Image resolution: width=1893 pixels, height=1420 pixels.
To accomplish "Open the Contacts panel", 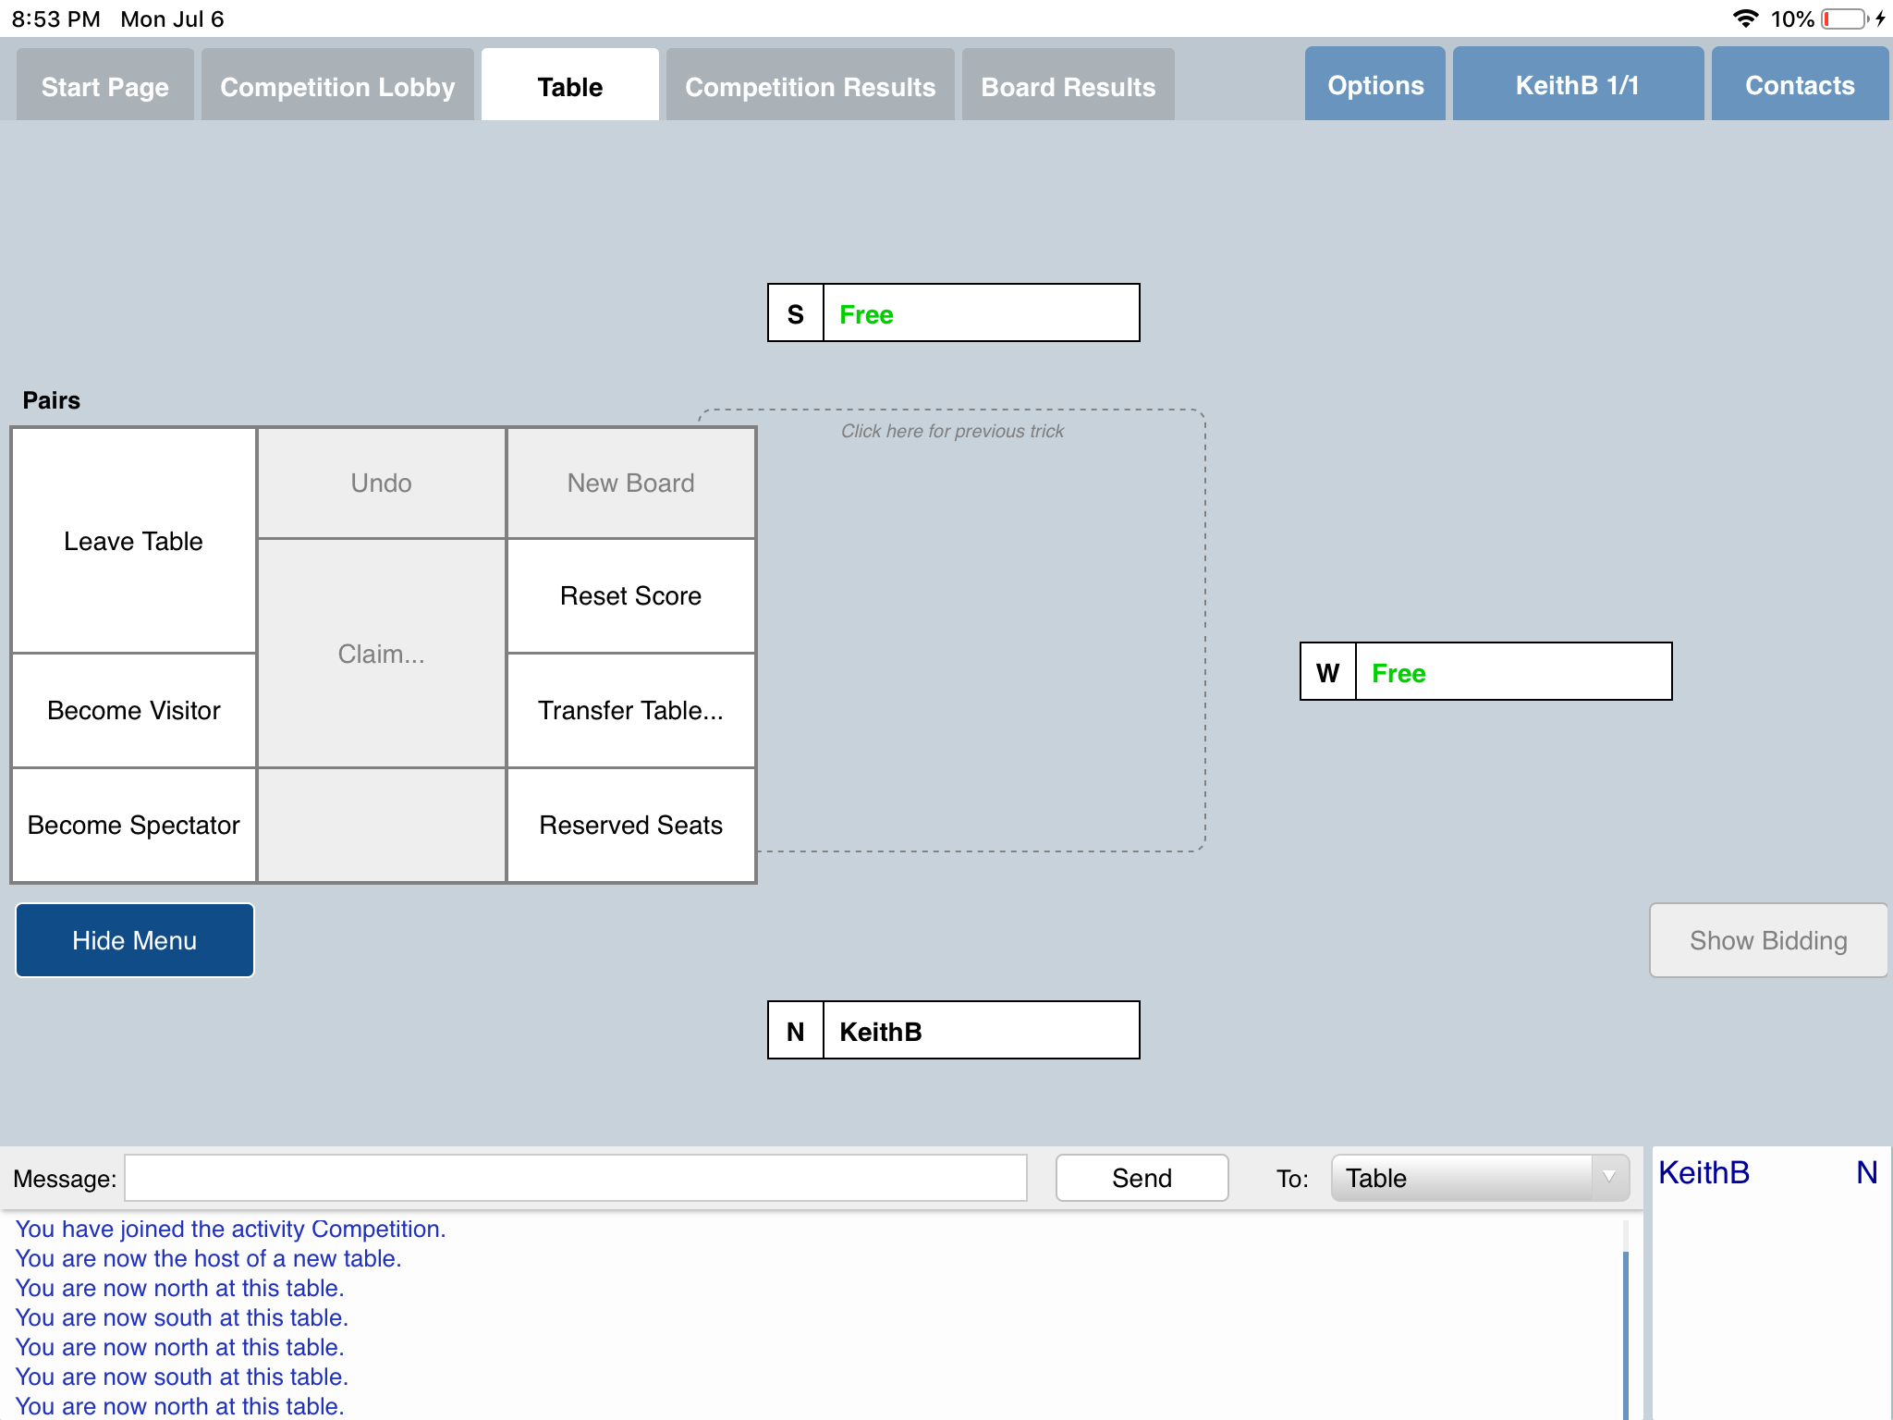I will [x=1799, y=85].
